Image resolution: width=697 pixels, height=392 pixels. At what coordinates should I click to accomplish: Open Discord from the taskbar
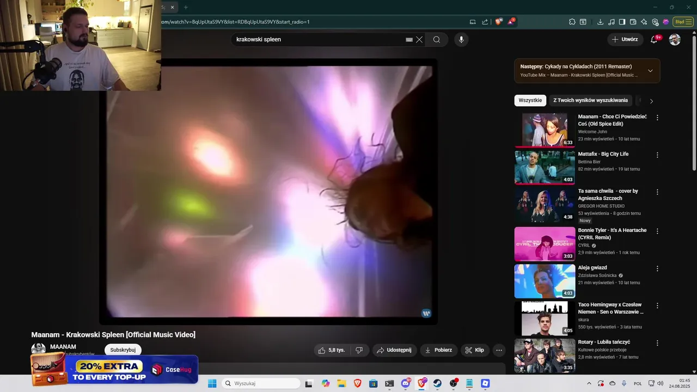pos(406,383)
